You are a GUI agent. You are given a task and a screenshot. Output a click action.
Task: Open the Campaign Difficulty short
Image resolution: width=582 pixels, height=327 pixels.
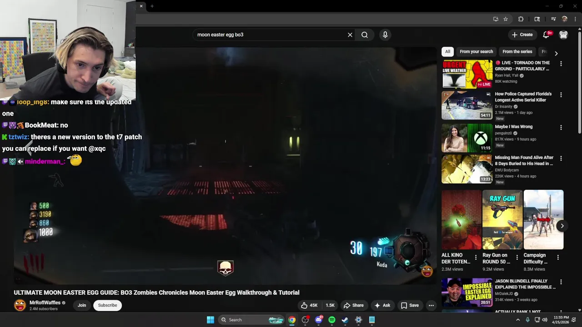[543, 220]
